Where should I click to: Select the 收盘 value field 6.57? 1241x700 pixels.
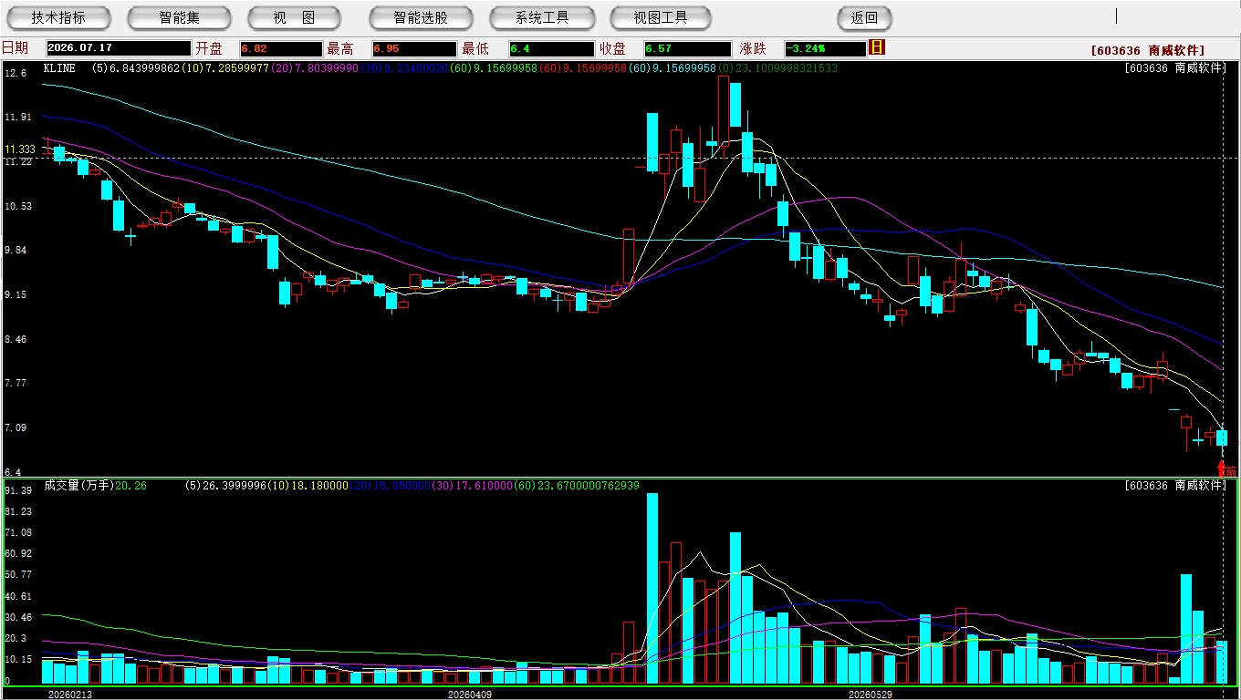(687, 48)
